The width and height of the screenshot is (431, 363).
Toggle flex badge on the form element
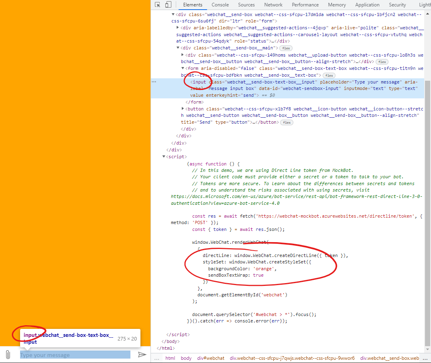click(x=329, y=75)
